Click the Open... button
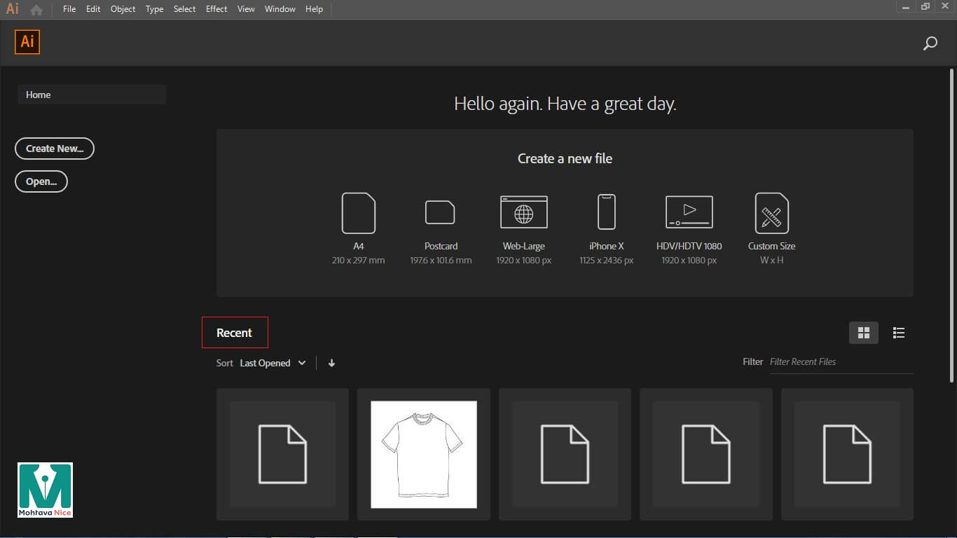 (x=41, y=181)
